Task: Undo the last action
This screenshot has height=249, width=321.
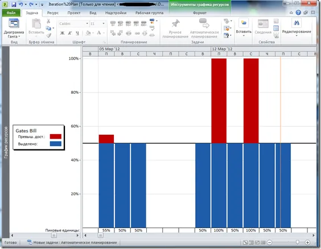Action: click(x=20, y=4)
